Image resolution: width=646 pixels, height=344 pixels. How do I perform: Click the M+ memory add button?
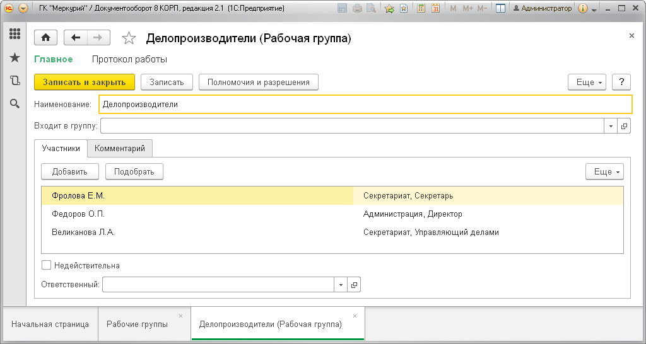coord(467,8)
